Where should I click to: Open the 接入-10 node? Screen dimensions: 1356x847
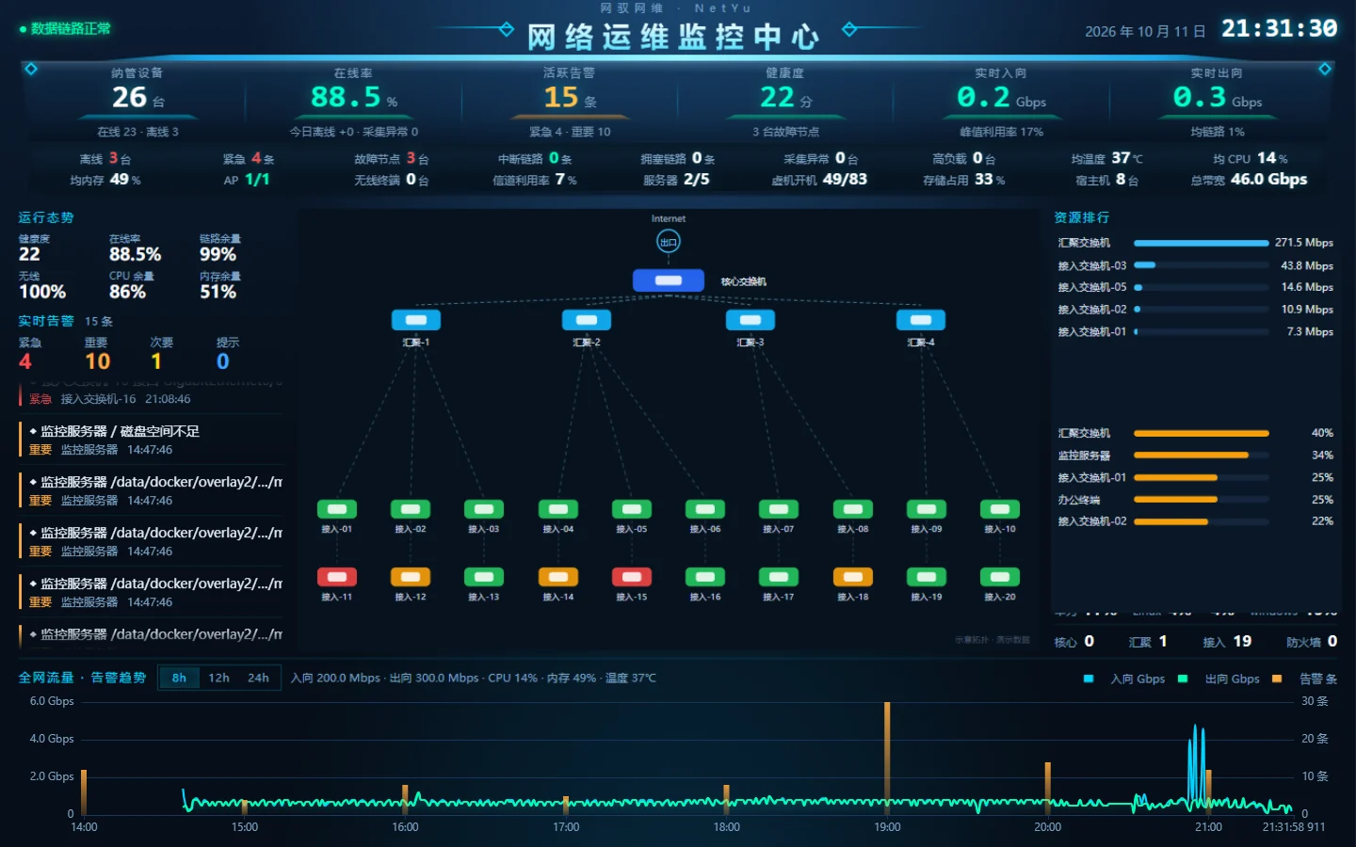click(x=1000, y=509)
